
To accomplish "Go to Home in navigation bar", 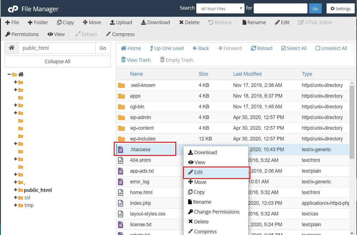I will click(131, 48).
